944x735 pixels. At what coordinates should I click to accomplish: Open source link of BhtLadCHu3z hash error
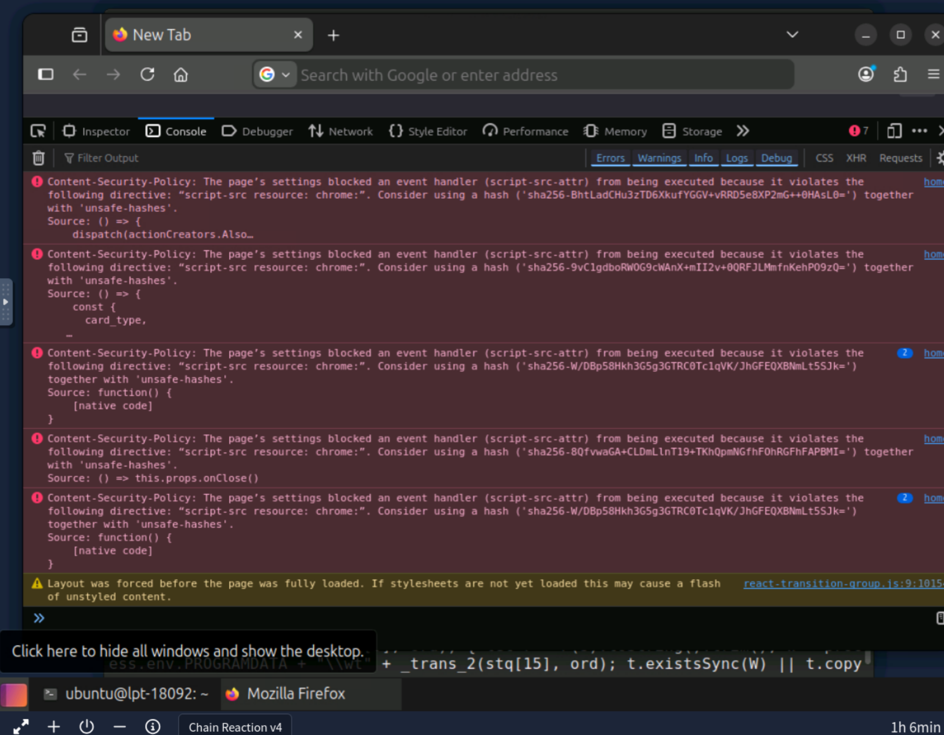tap(934, 182)
